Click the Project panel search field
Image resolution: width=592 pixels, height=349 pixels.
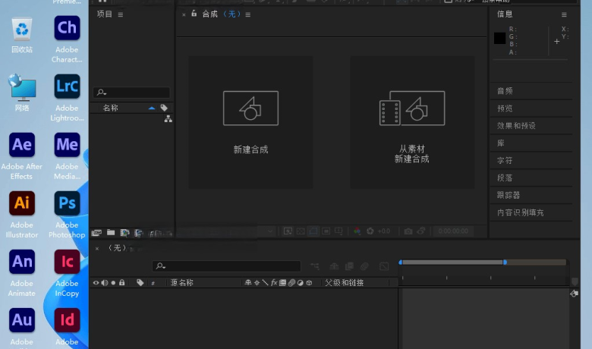pyautogui.click(x=131, y=93)
